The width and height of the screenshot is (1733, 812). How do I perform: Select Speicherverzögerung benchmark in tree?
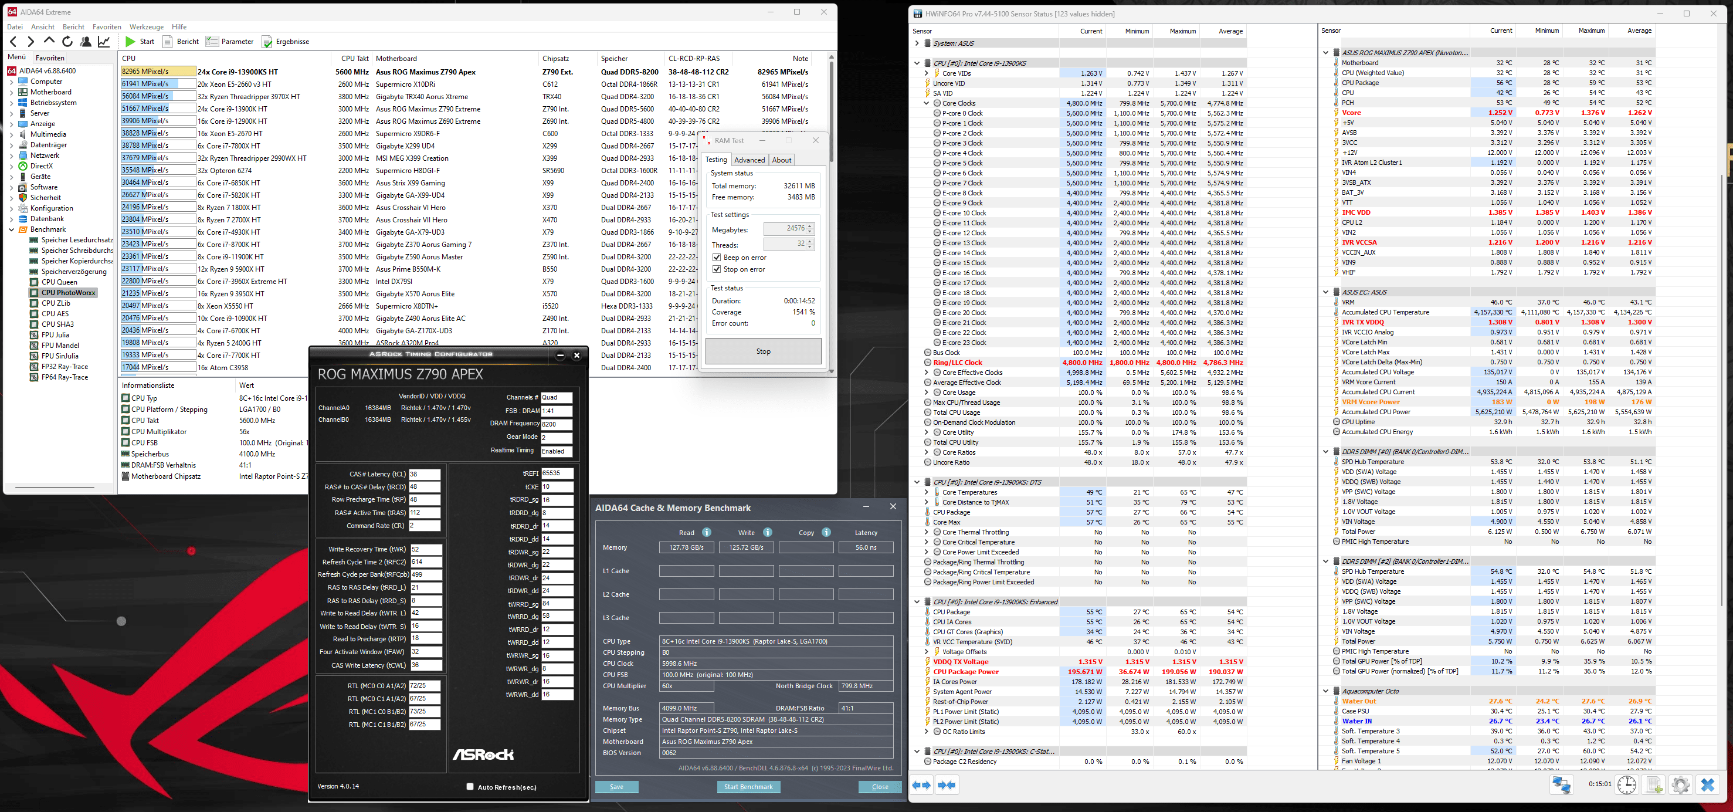point(74,271)
